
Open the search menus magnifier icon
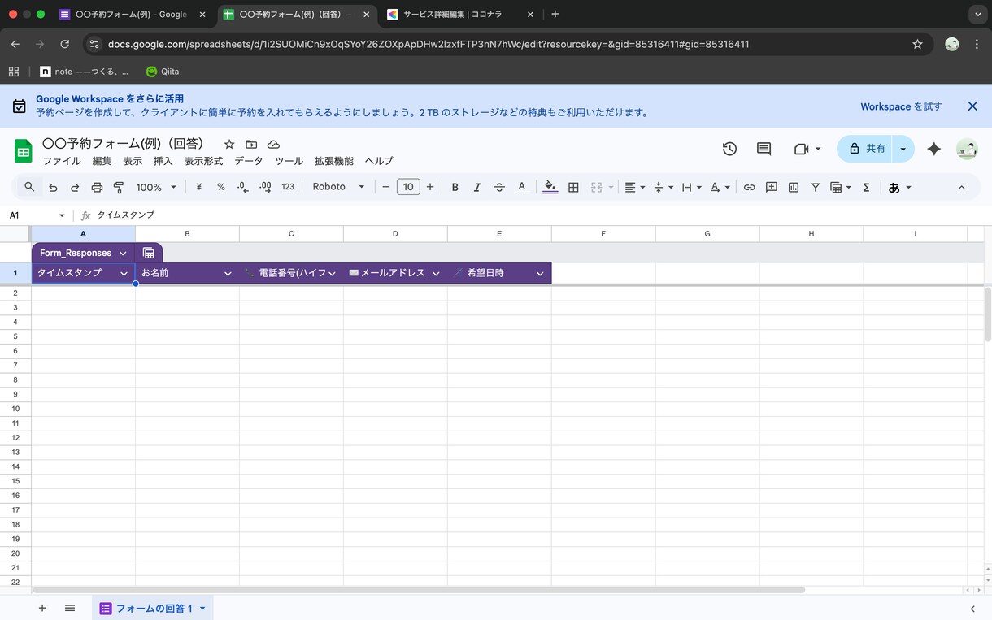coord(29,187)
